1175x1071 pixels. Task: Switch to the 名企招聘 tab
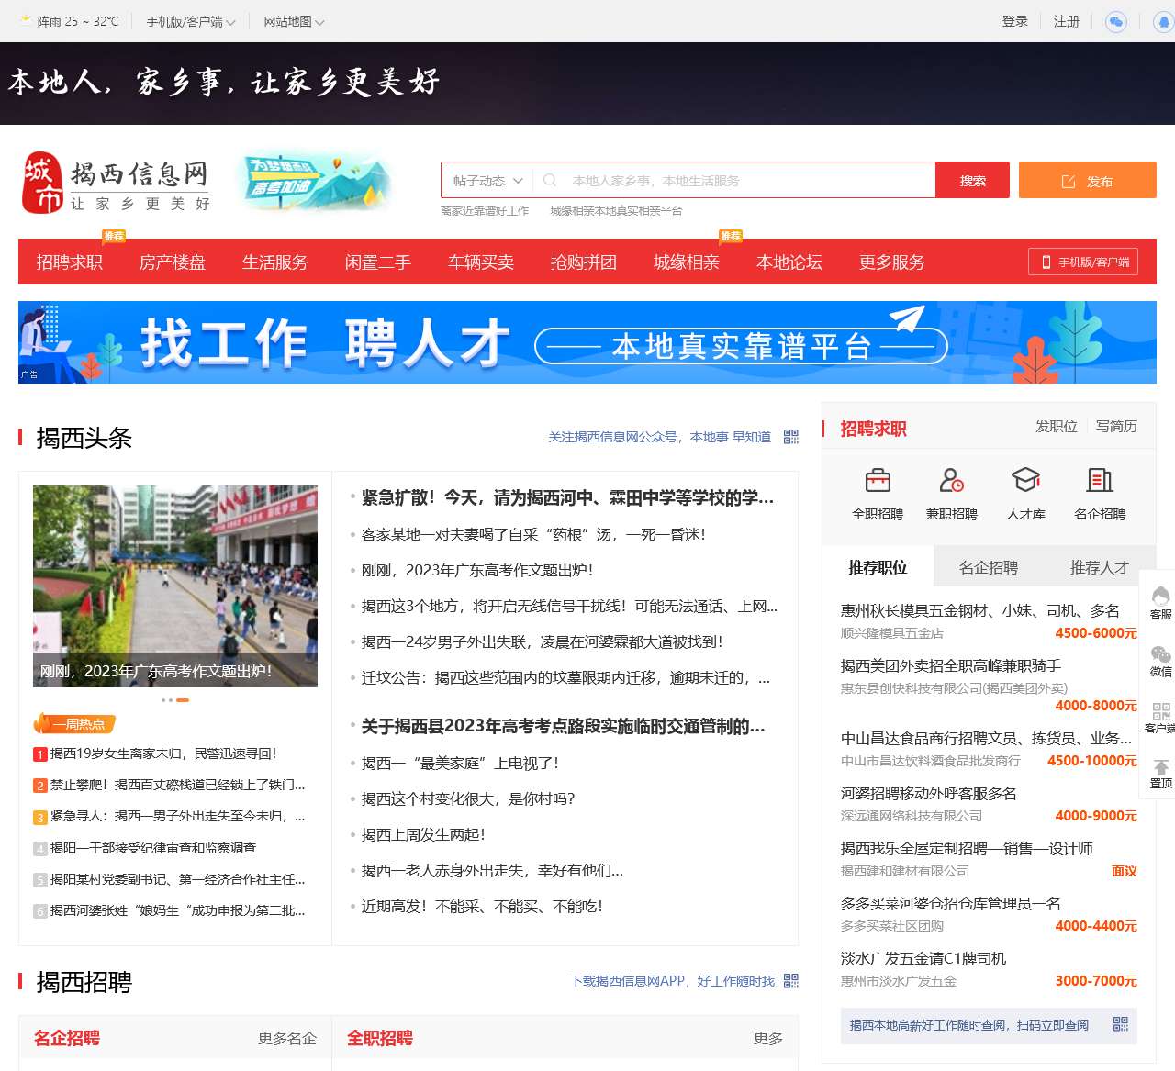tap(989, 567)
